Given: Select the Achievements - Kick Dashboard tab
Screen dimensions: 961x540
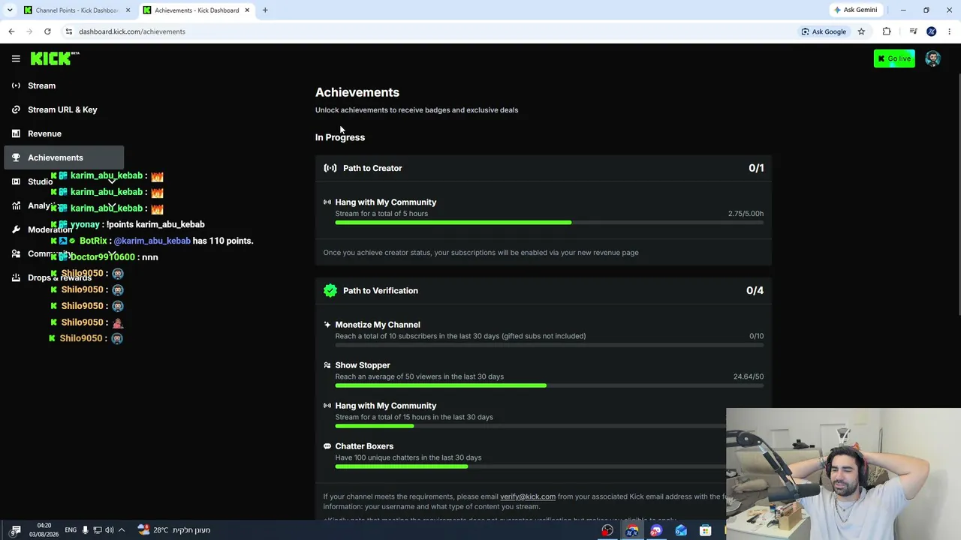Looking at the screenshot, I should [x=196, y=10].
